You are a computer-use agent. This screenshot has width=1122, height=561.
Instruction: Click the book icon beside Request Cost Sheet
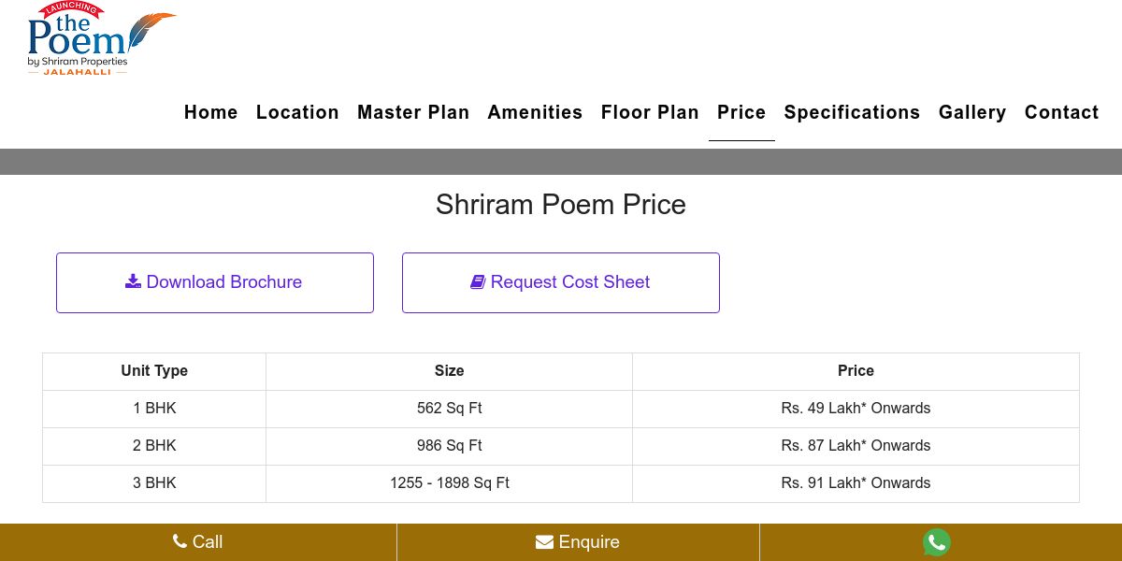[x=478, y=281]
